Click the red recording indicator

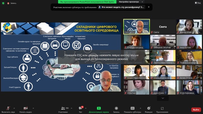point(8,3)
